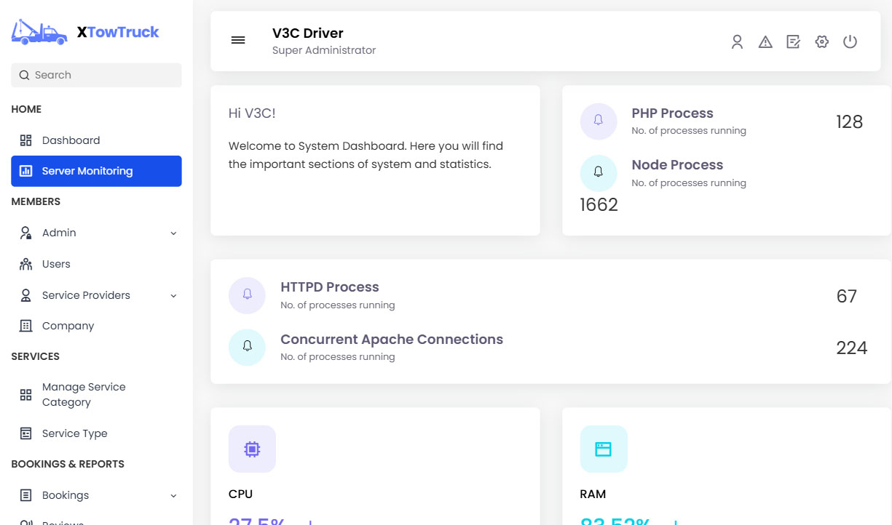Viewport: 892px width, 525px height.
Task: Click the PHP Process bell icon
Action: coord(599,121)
